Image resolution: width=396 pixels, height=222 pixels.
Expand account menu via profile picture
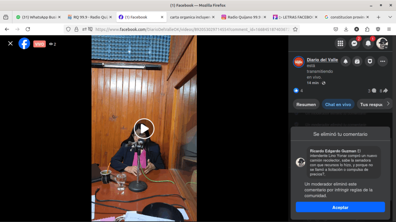(x=382, y=44)
